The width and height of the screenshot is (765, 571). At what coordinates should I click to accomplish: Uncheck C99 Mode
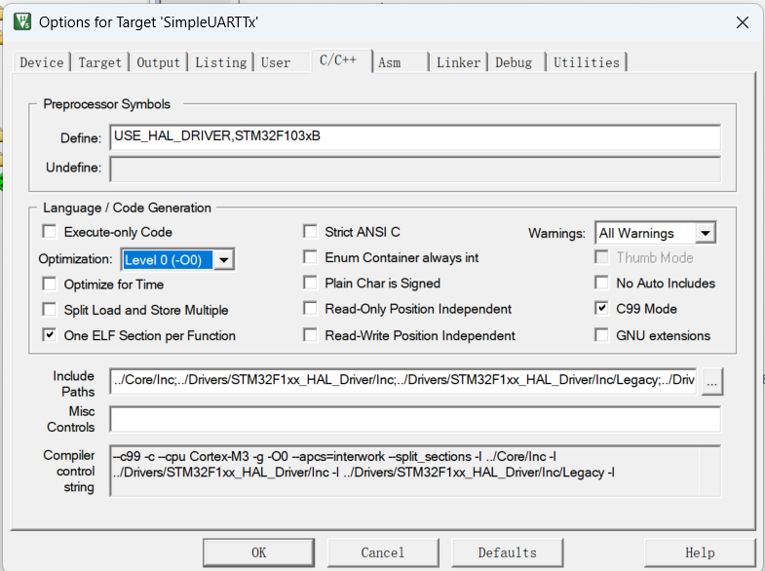click(x=601, y=308)
